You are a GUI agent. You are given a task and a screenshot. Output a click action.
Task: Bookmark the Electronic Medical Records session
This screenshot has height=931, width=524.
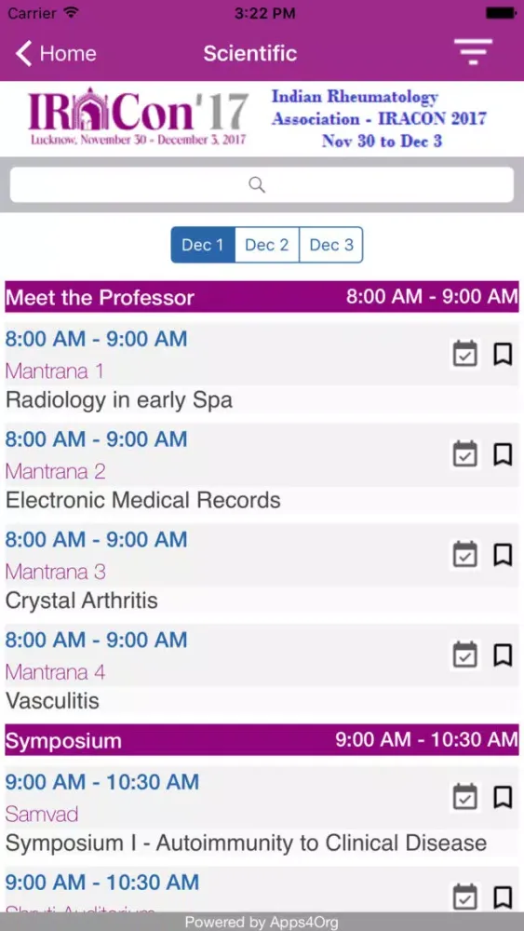point(503,455)
